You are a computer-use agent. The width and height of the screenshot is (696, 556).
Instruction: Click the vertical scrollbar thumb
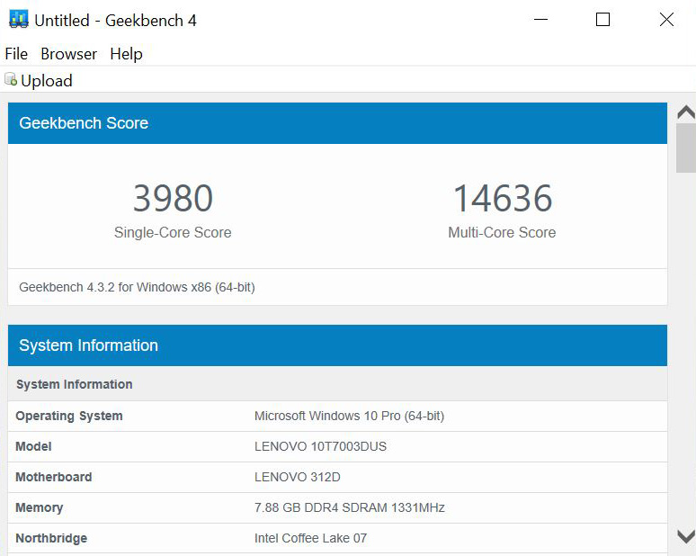[x=686, y=148]
